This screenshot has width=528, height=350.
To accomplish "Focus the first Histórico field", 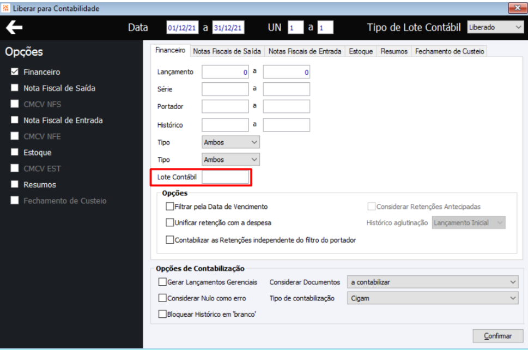I will coord(225,125).
